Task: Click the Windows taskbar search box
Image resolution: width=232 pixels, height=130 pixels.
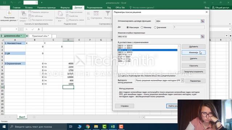Action: click(37, 127)
